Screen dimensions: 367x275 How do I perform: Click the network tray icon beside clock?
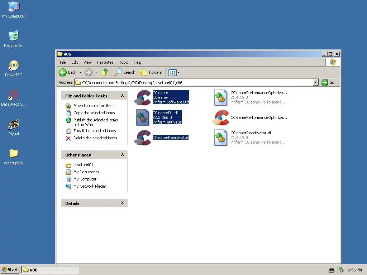tap(342, 270)
